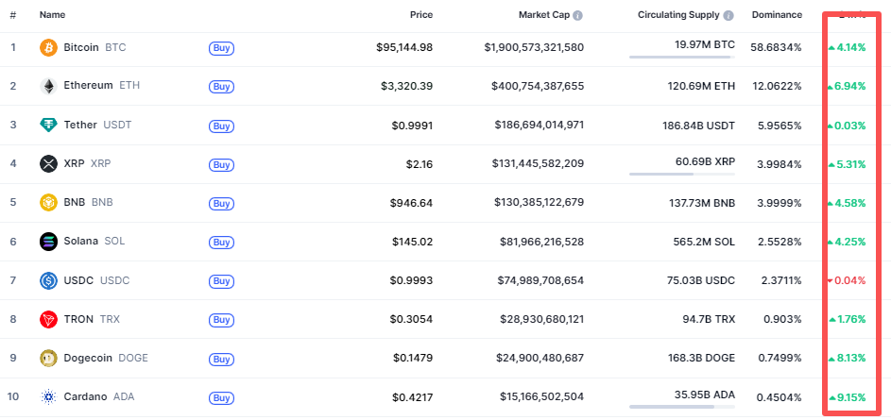Click the Tether logo icon
The height and width of the screenshot is (420, 891).
tap(48, 125)
